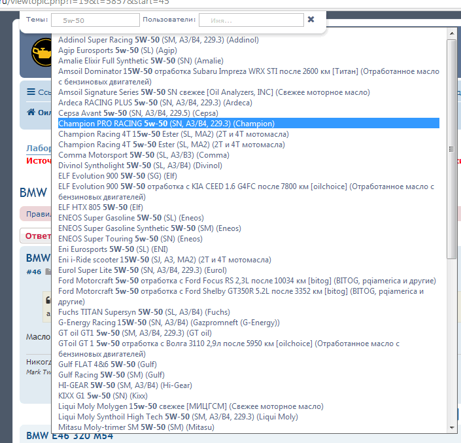Select Ford Motorcraft Focus RS отработка result
461x443 pixels.
click(247, 281)
